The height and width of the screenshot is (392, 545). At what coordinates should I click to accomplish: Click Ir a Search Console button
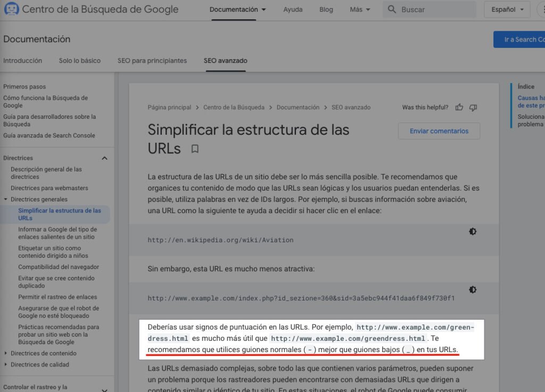(519, 39)
